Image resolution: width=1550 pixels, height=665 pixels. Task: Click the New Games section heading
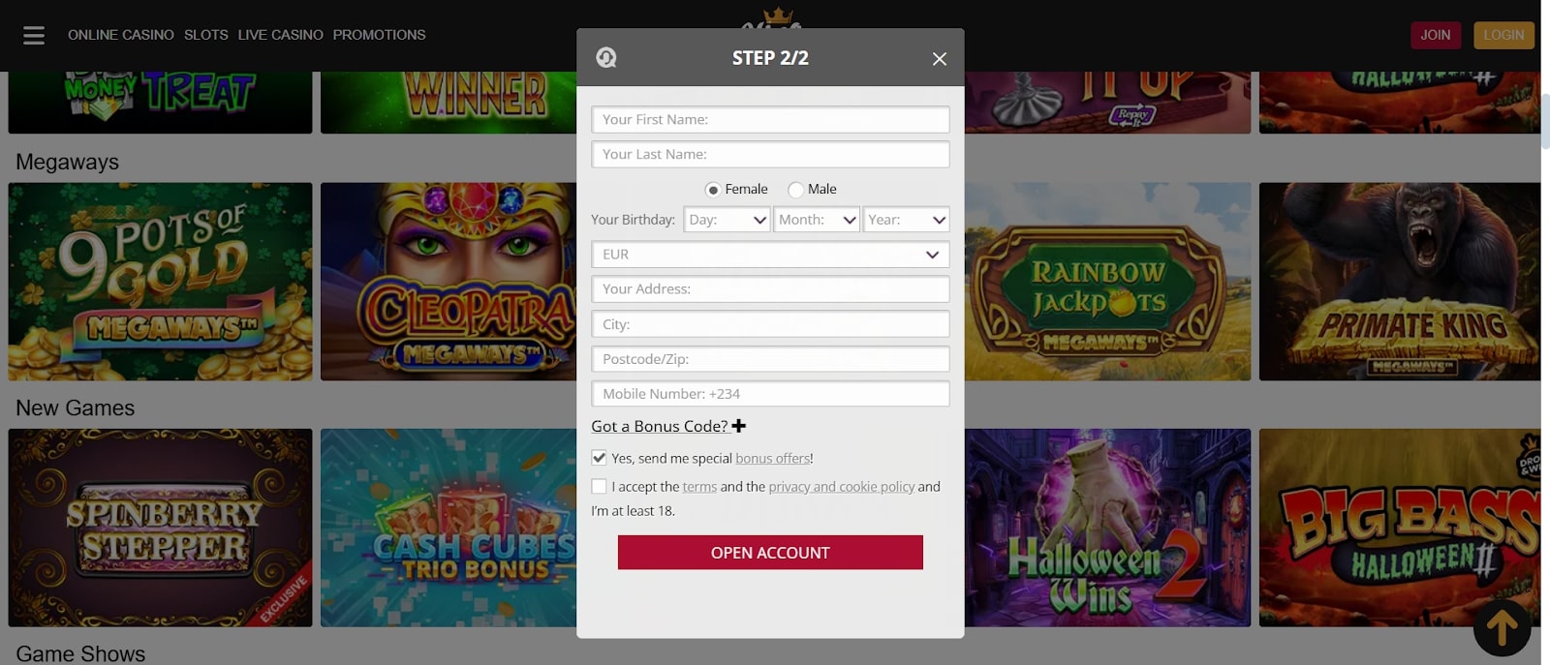(x=76, y=408)
